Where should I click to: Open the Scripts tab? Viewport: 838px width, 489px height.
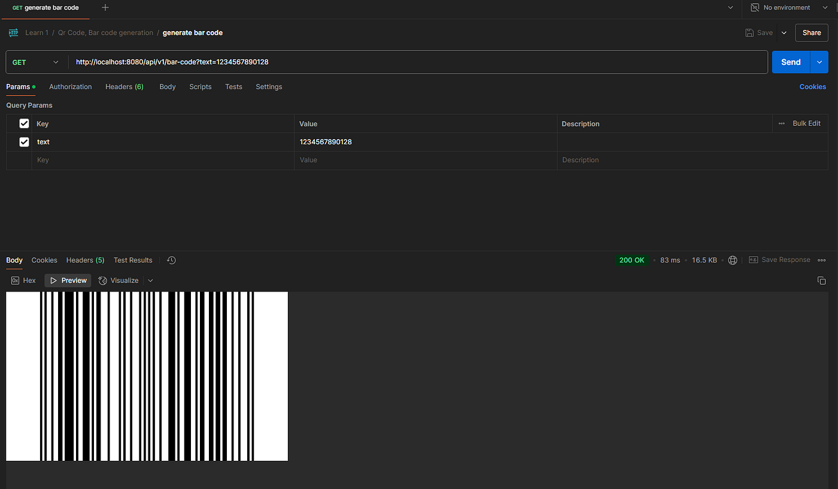pos(201,87)
